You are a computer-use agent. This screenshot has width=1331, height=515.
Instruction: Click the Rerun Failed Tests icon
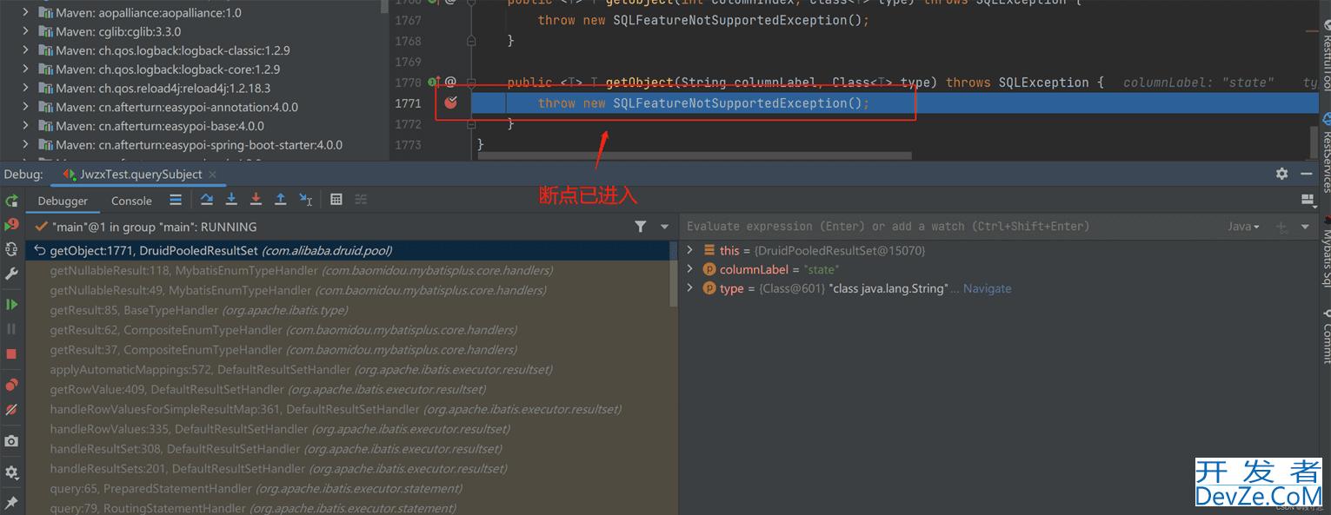11,225
